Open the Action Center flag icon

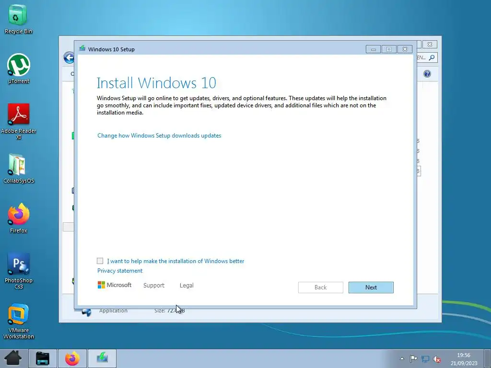point(413,358)
